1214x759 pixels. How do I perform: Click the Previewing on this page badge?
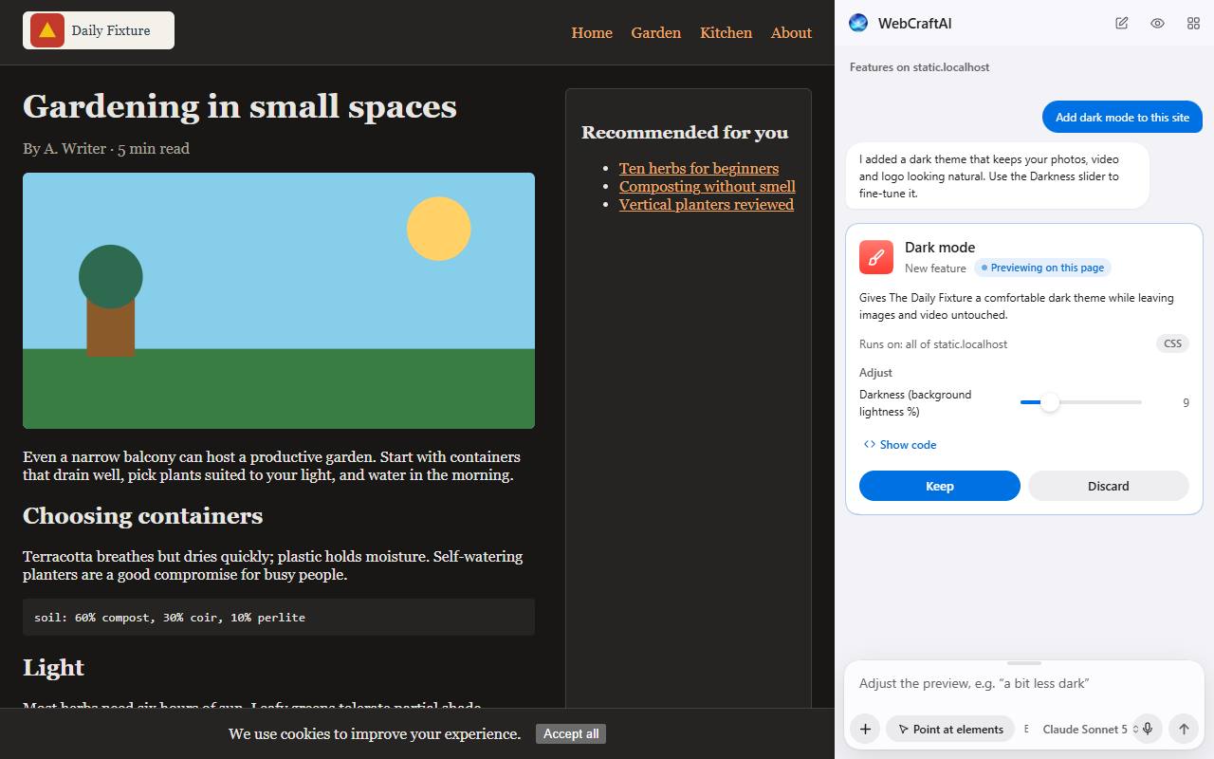(x=1042, y=268)
